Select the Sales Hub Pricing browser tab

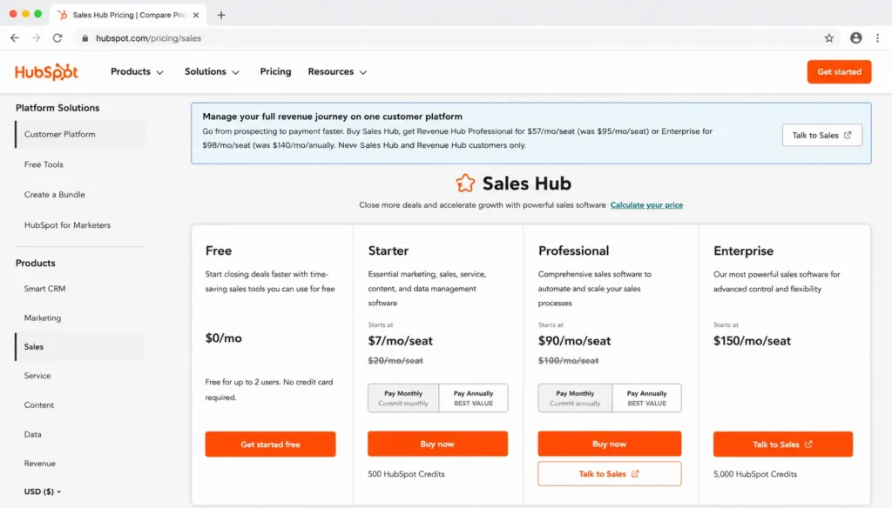(128, 16)
